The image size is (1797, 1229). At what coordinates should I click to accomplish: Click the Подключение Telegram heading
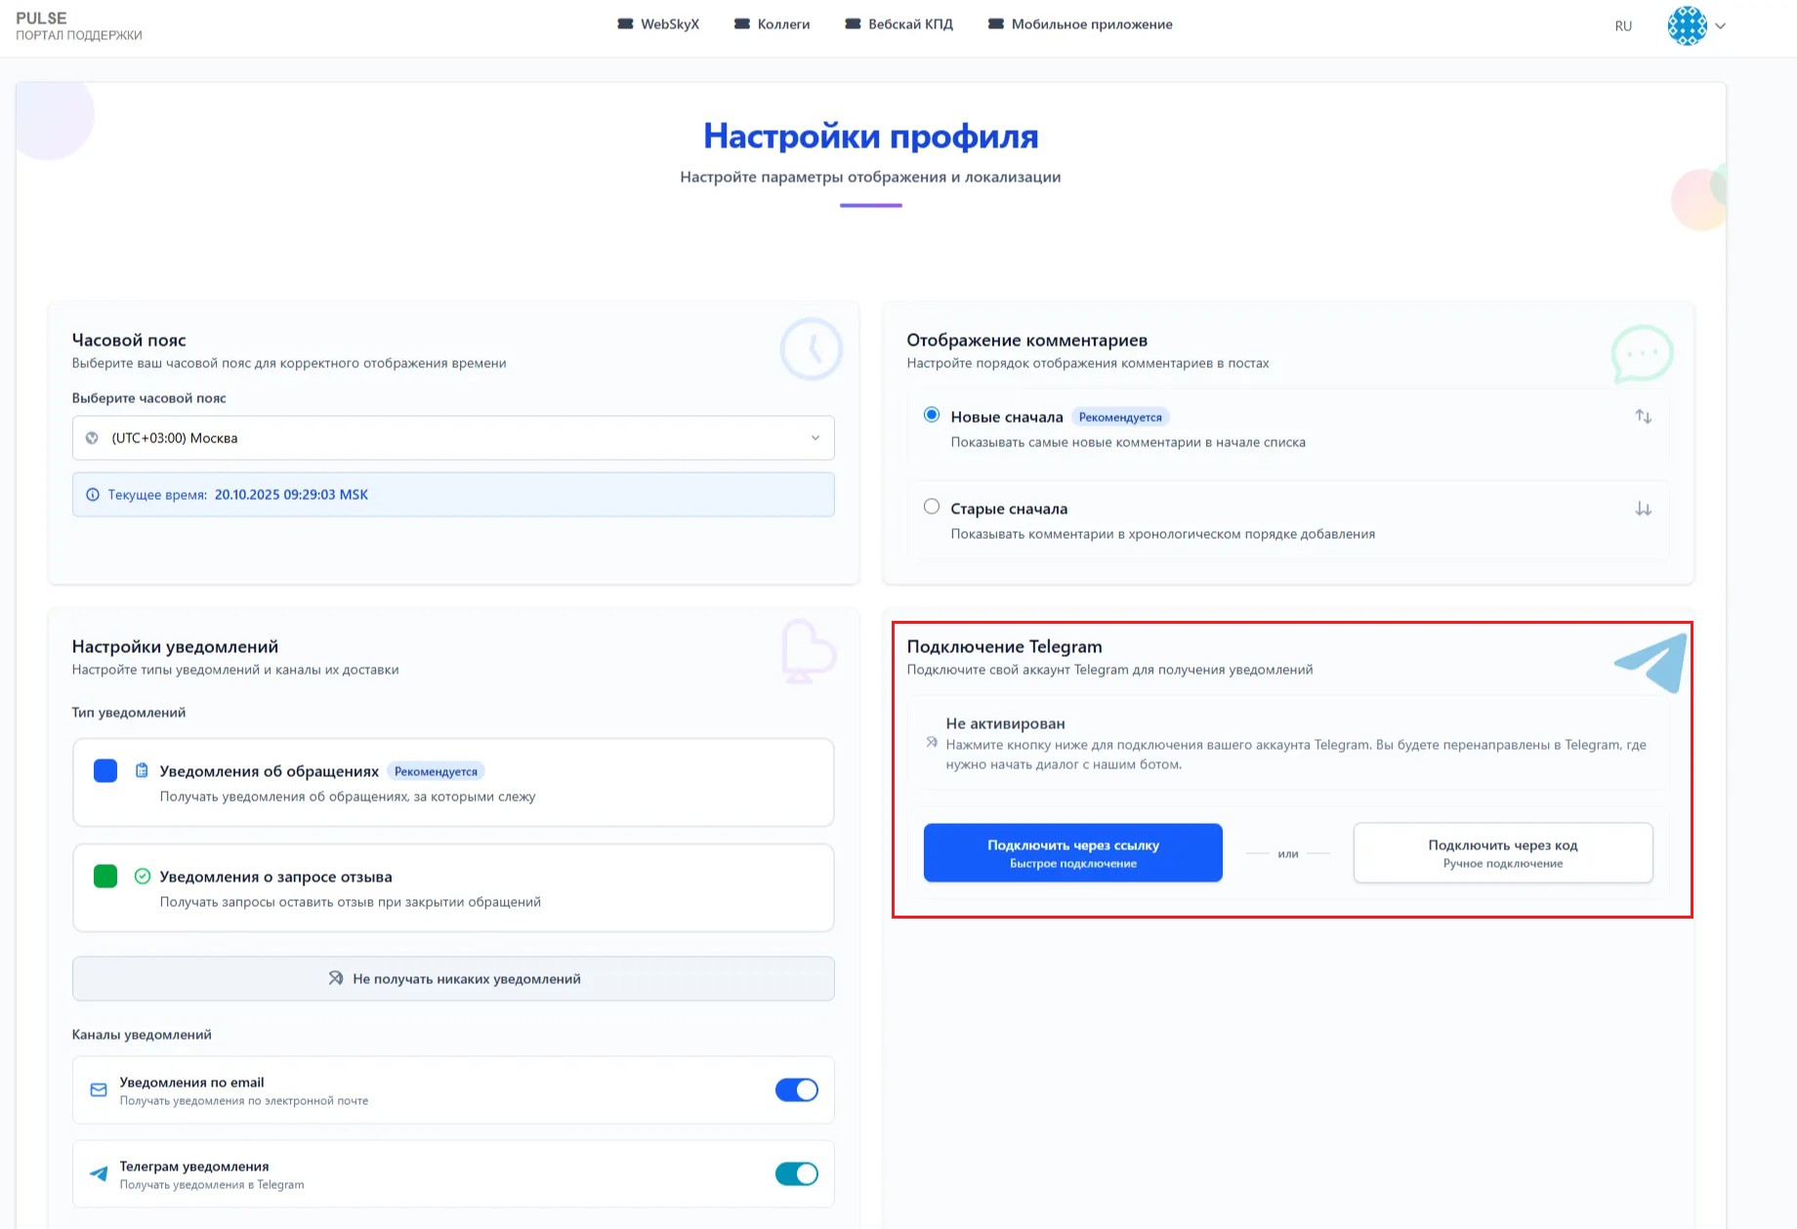click(x=1004, y=647)
